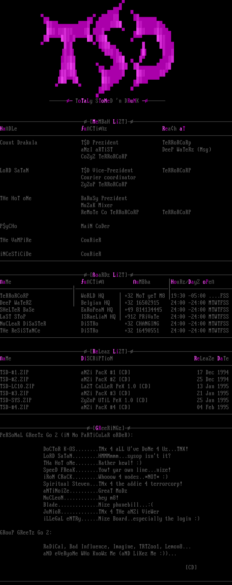
Task: Open the TSD-#1.ZIP release entry
Action: point(15,372)
